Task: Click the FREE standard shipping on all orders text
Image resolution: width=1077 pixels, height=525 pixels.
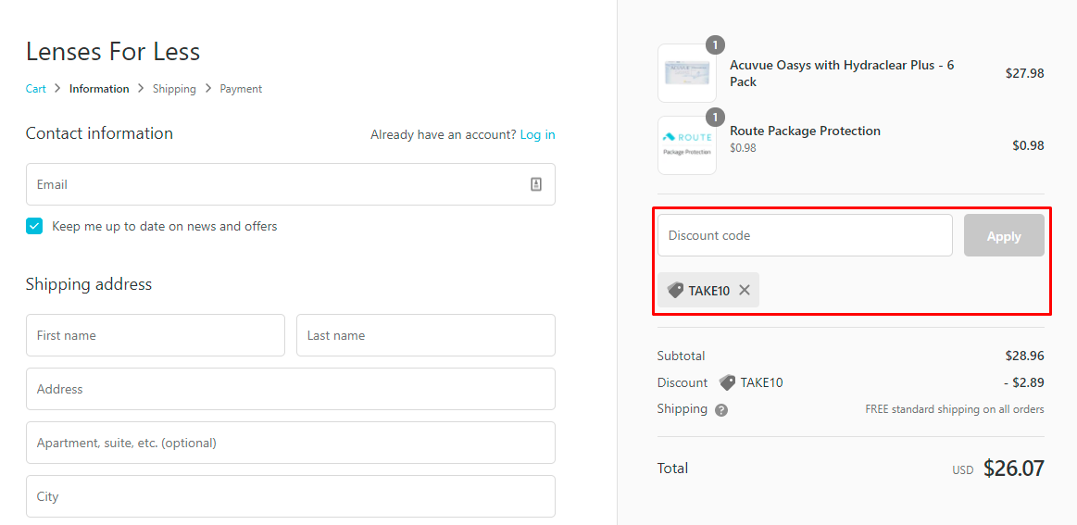Action: point(955,409)
